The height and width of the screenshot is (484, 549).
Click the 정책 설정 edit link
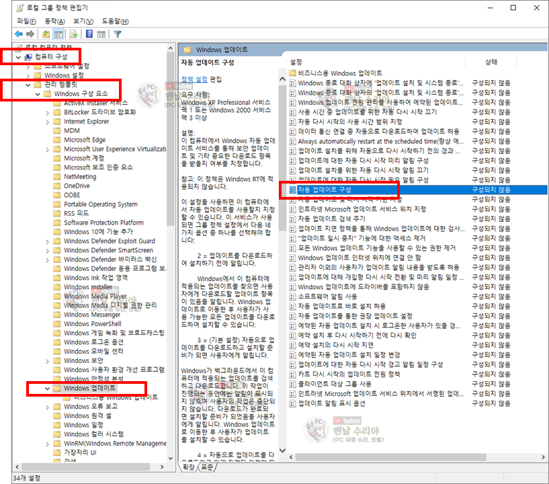[194, 79]
